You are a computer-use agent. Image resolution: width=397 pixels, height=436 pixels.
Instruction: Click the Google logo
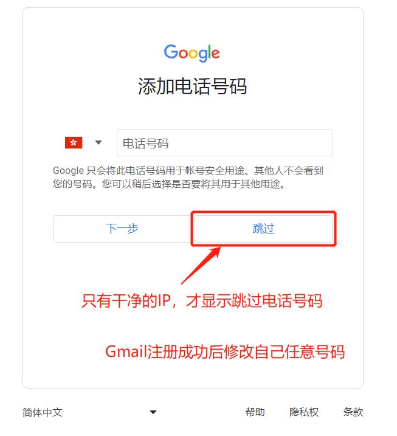pyautogui.click(x=192, y=53)
